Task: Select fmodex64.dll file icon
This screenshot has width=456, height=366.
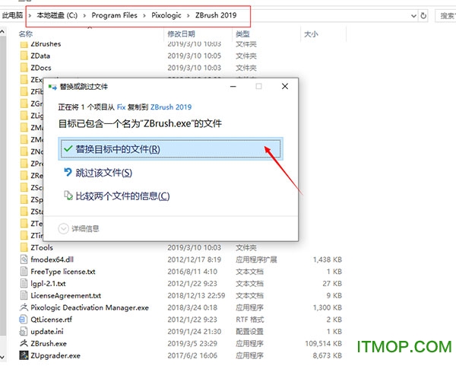Action: pyautogui.click(x=24, y=259)
